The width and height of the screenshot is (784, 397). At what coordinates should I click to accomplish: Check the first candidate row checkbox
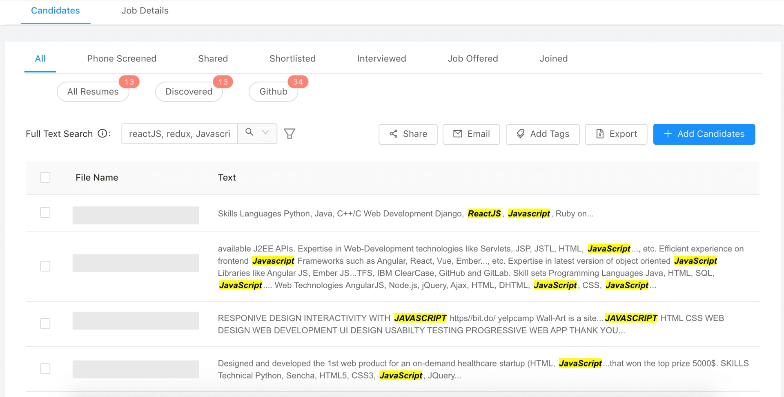coord(45,212)
